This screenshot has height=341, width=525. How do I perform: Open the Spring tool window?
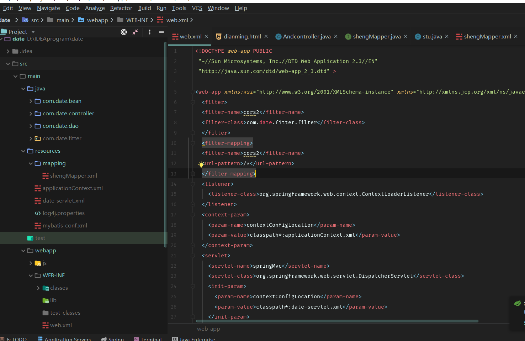coord(112,339)
